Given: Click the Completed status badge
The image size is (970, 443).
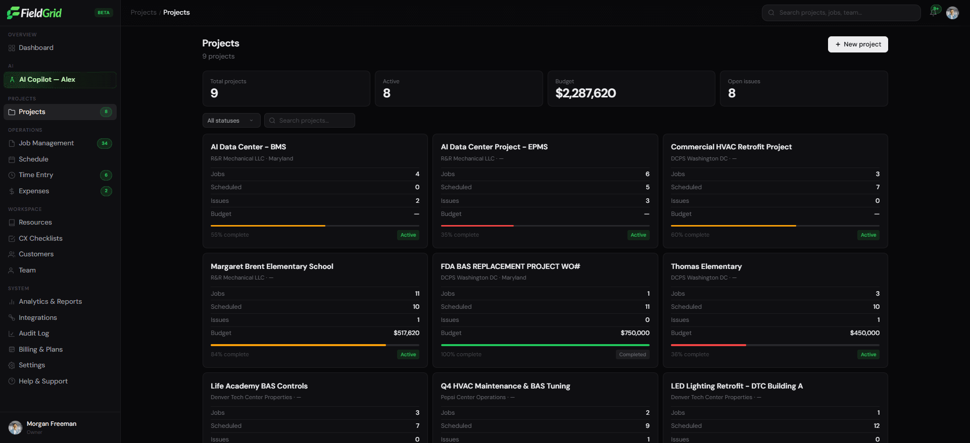Looking at the screenshot, I should pos(633,355).
